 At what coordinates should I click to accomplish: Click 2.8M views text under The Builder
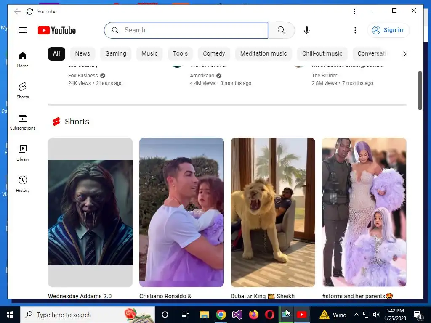(x=325, y=83)
